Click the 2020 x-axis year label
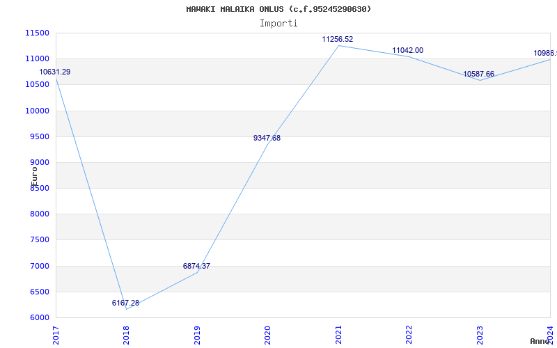 tap(267, 335)
